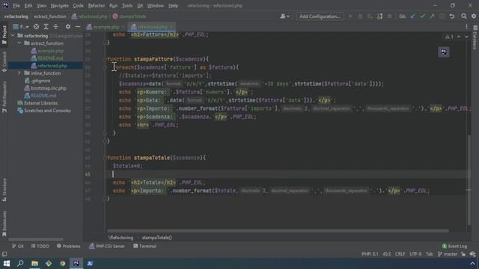Image resolution: width=479 pixels, height=269 pixels.
Task: Open user account dropdown in toolbar
Action: [x=284, y=16]
